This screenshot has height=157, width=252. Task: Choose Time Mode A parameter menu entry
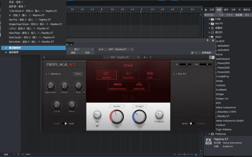[x=34, y=11]
